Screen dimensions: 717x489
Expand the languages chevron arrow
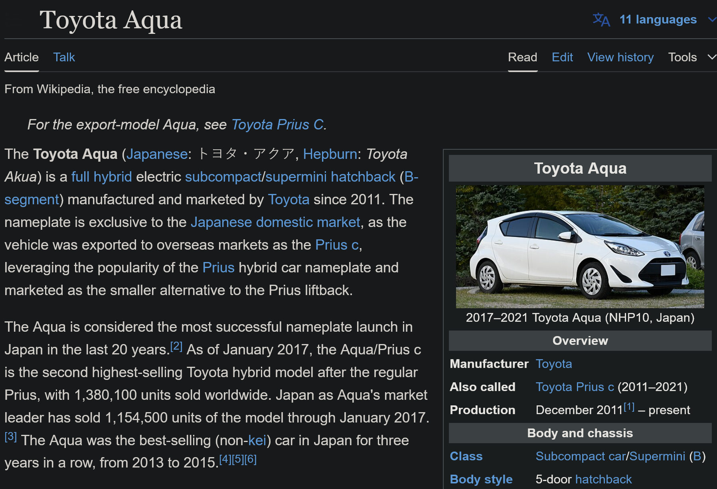pos(712,20)
